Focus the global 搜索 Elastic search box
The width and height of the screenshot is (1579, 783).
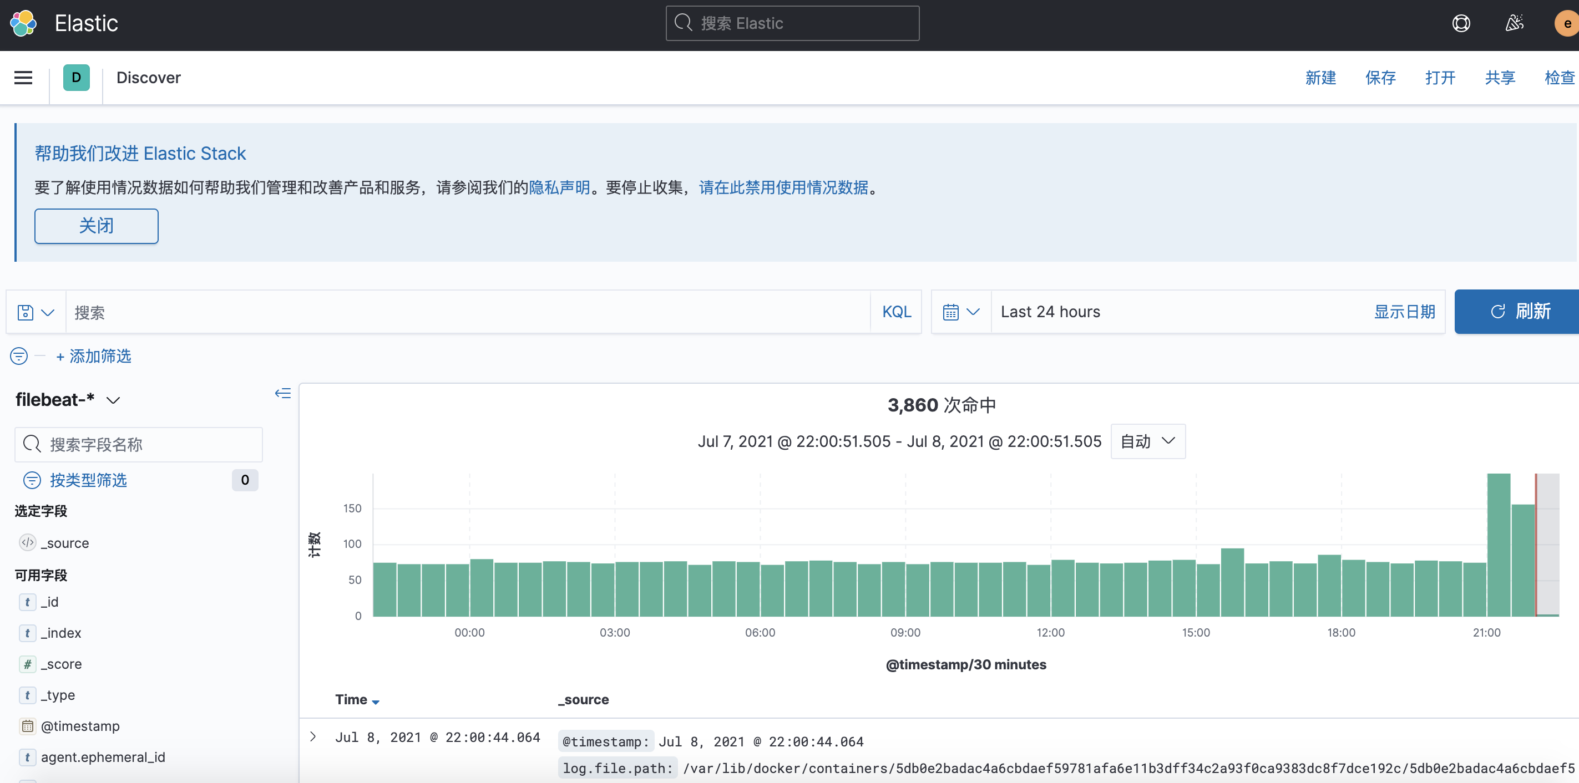(792, 23)
